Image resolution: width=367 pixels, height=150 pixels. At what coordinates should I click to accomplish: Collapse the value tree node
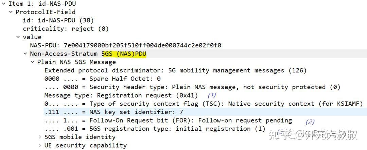pos(18,37)
